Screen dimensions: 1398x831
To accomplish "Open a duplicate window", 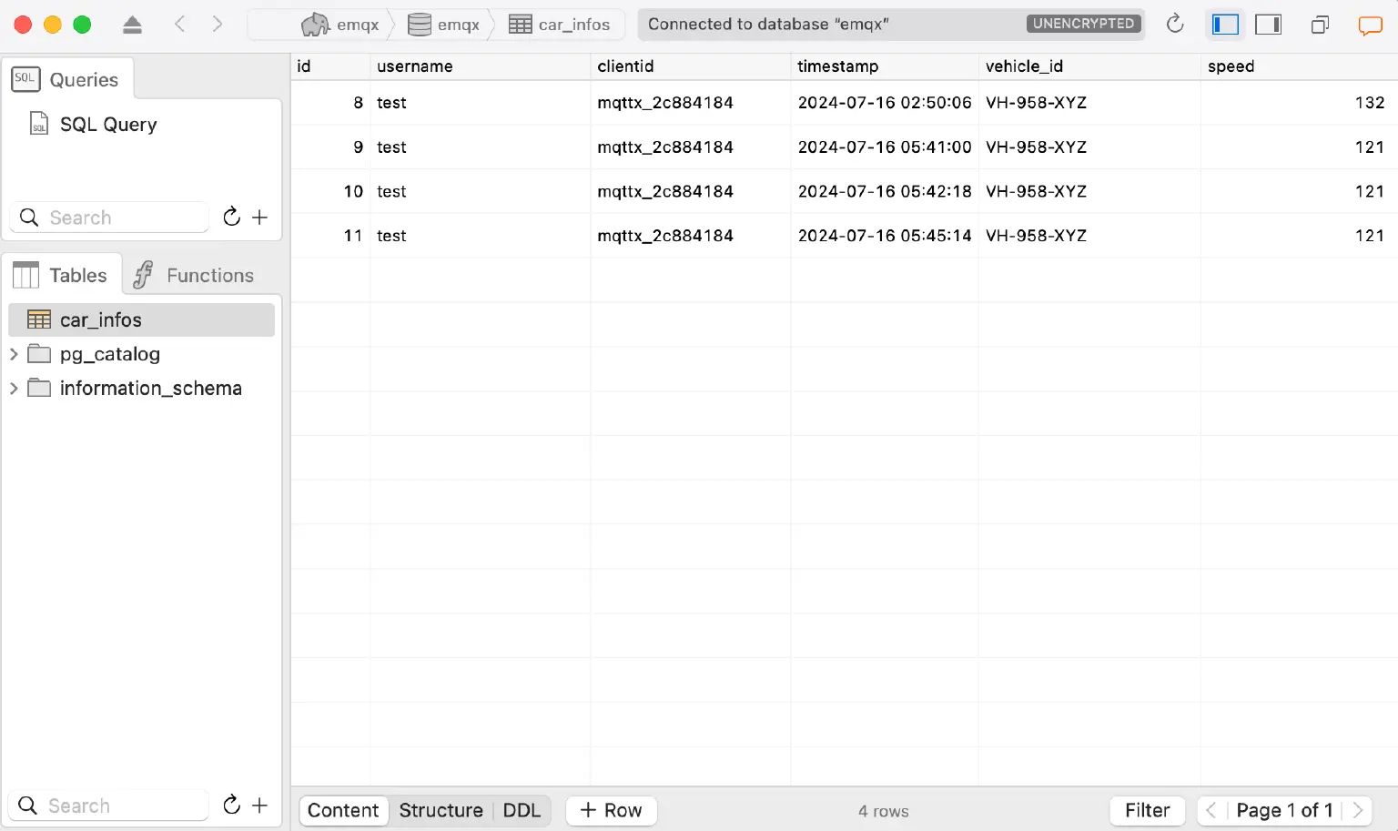I will 1320,25.
